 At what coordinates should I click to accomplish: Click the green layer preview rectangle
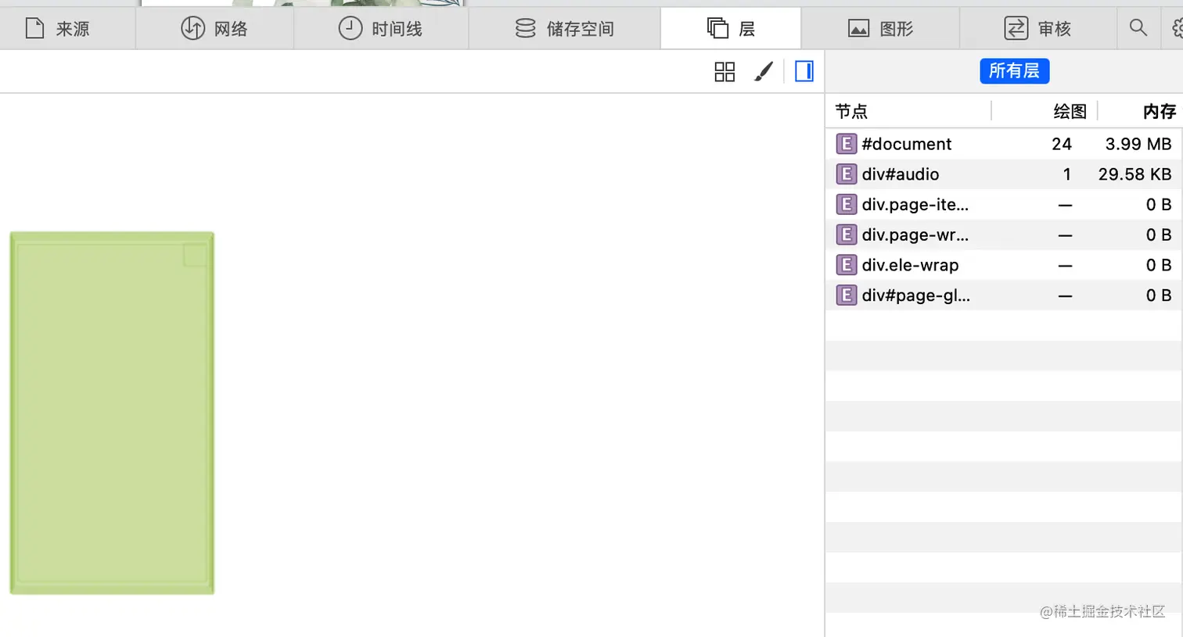[111, 412]
